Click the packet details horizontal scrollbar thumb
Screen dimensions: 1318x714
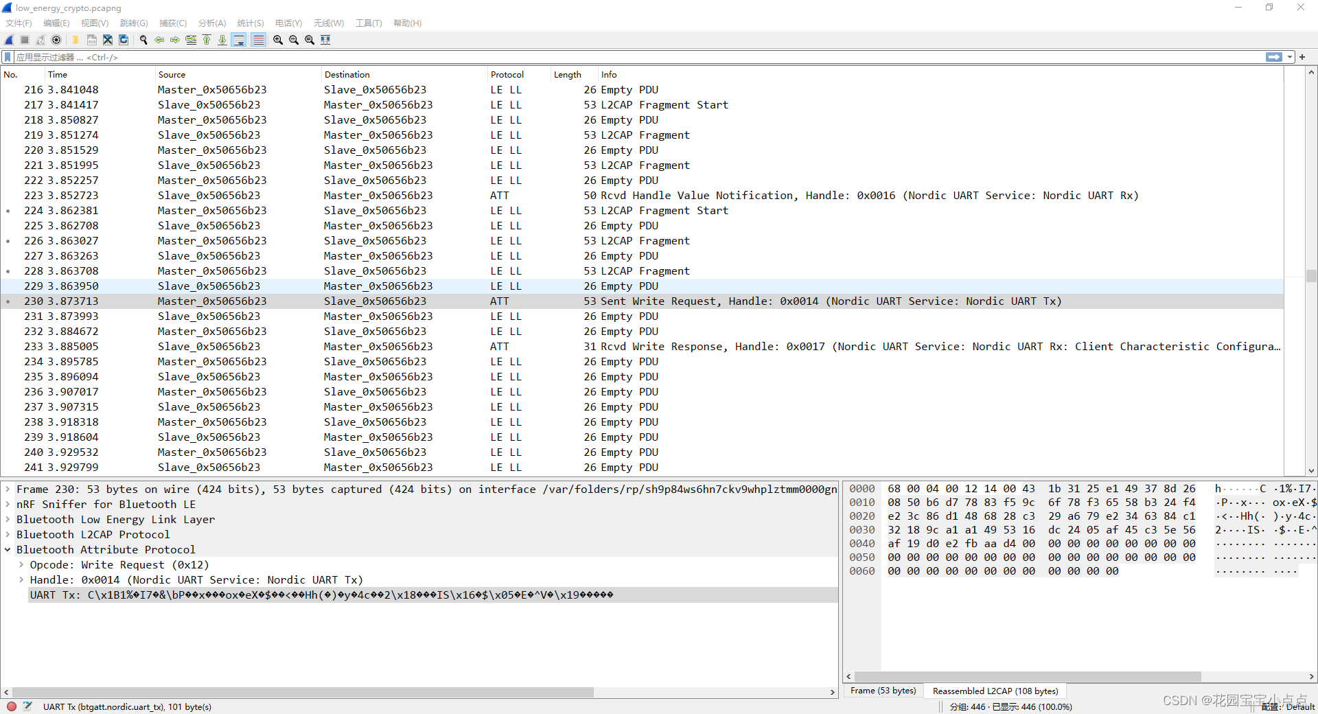pyautogui.click(x=303, y=692)
